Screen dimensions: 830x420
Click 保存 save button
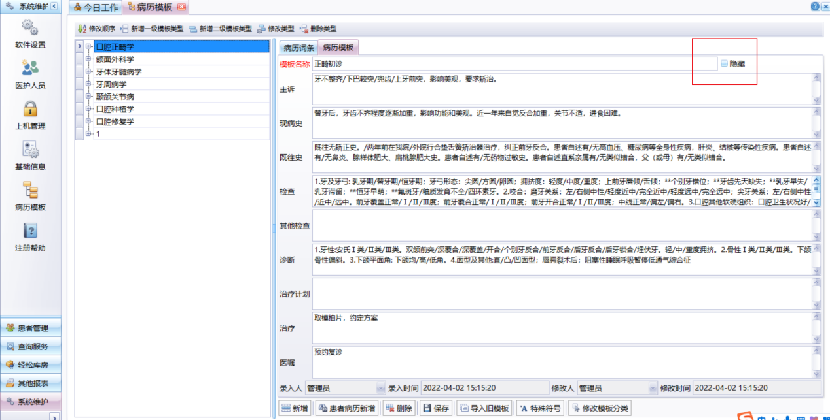437,408
